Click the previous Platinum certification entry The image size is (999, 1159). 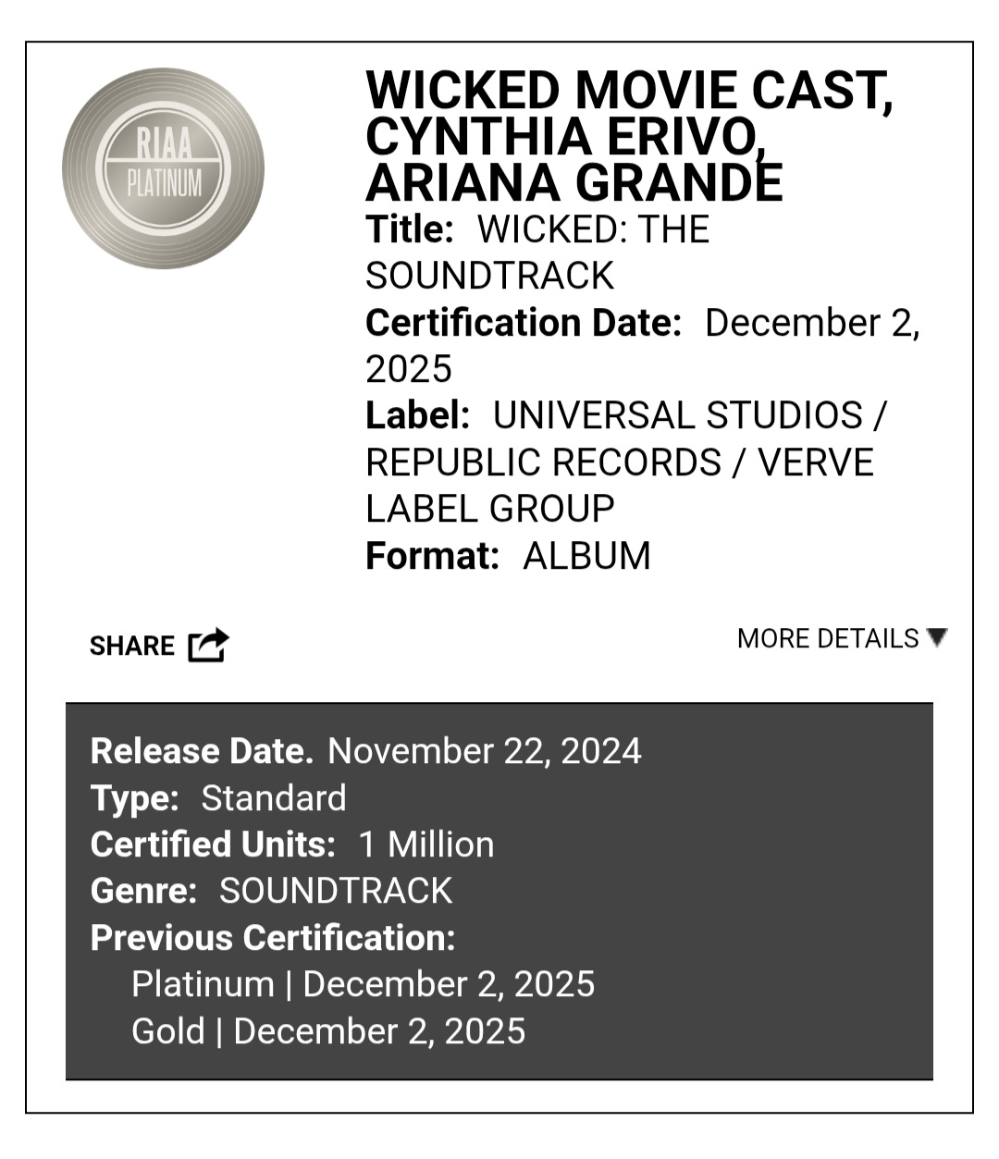click(363, 984)
